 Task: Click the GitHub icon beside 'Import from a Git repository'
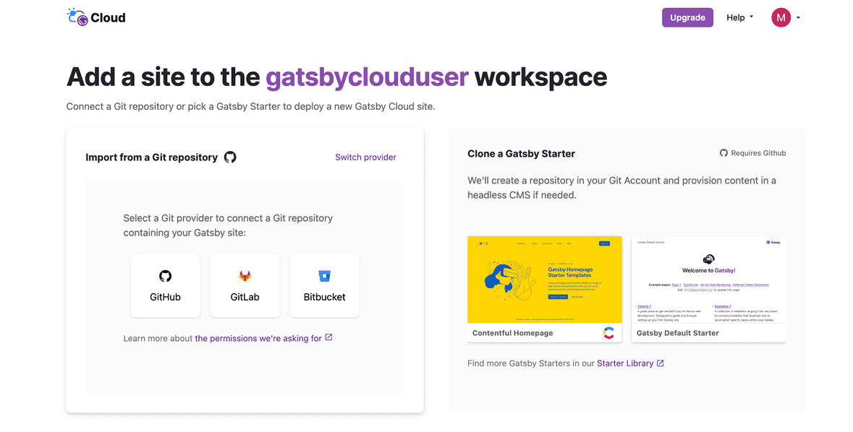[x=230, y=157]
